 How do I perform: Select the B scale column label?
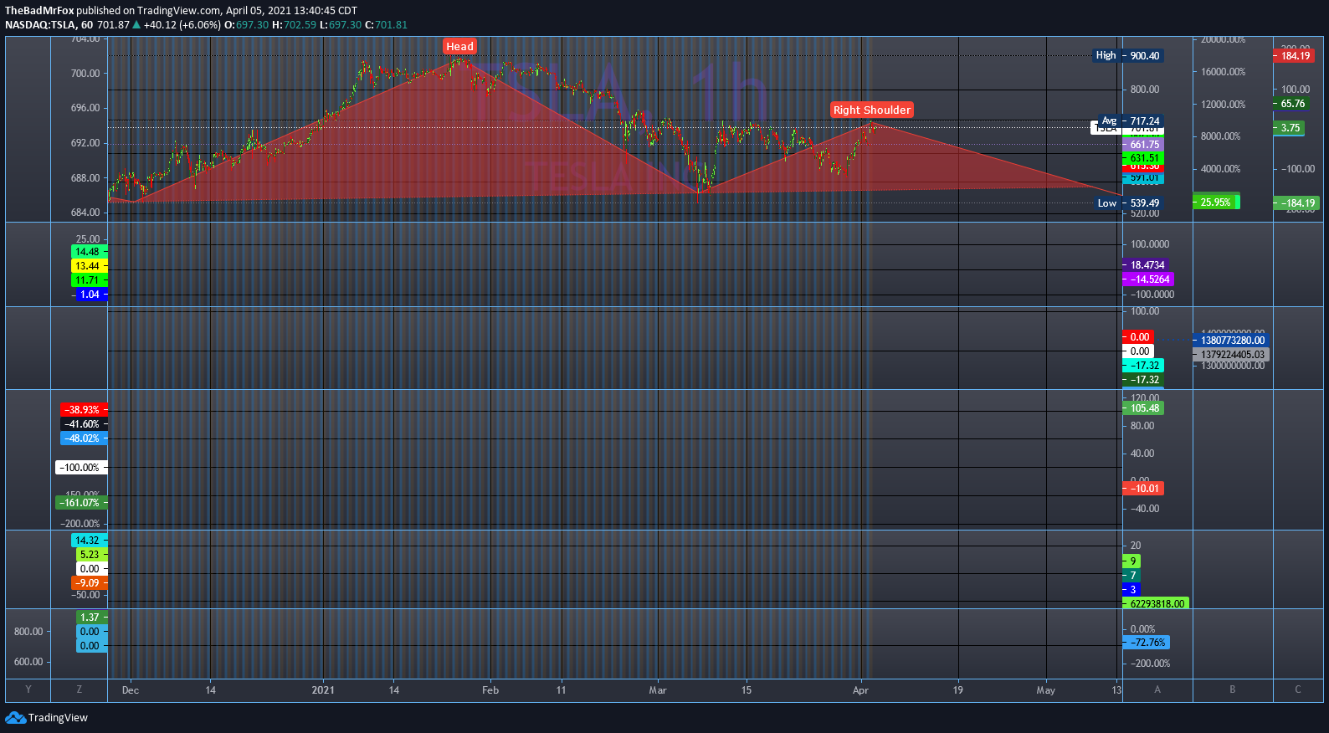pyautogui.click(x=1233, y=689)
